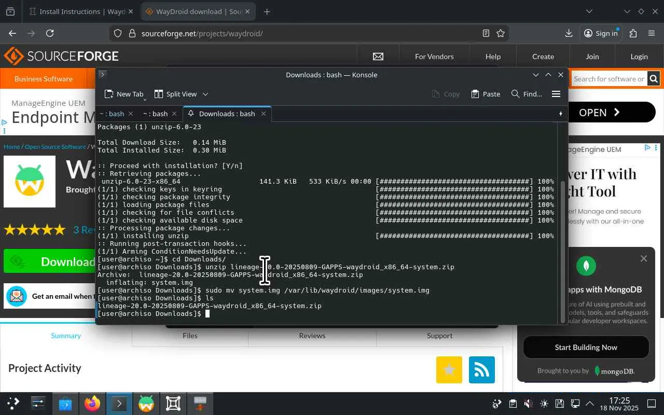Reload the SourceForge page in Firefox
This screenshot has height=415, width=664.
click(x=50, y=33)
